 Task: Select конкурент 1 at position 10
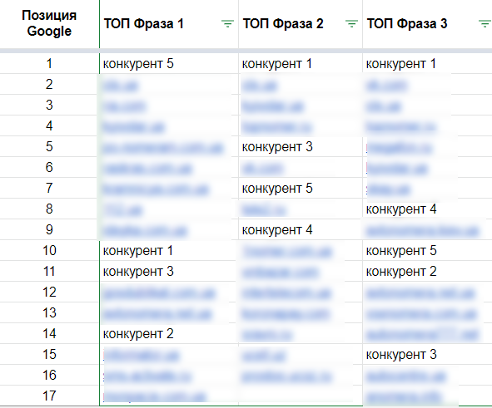tap(138, 251)
